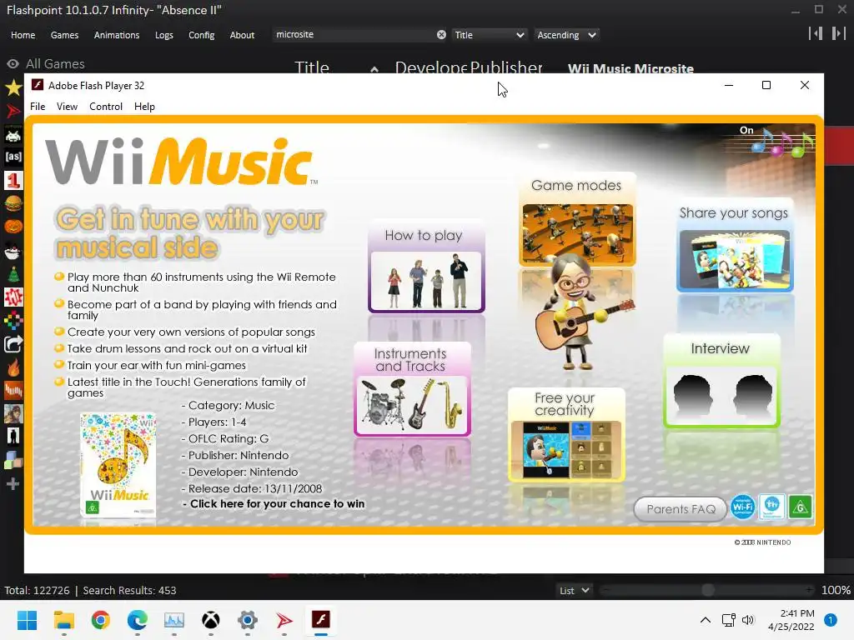Open the Share your songs panel
Image resolution: width=854 pixels, height=640 pixels.
735,245
